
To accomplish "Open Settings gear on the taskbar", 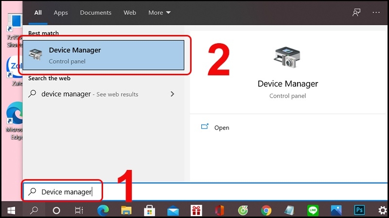I will (383, 211).
